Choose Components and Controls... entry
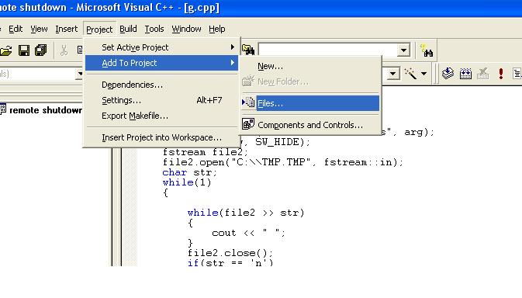 310,125
